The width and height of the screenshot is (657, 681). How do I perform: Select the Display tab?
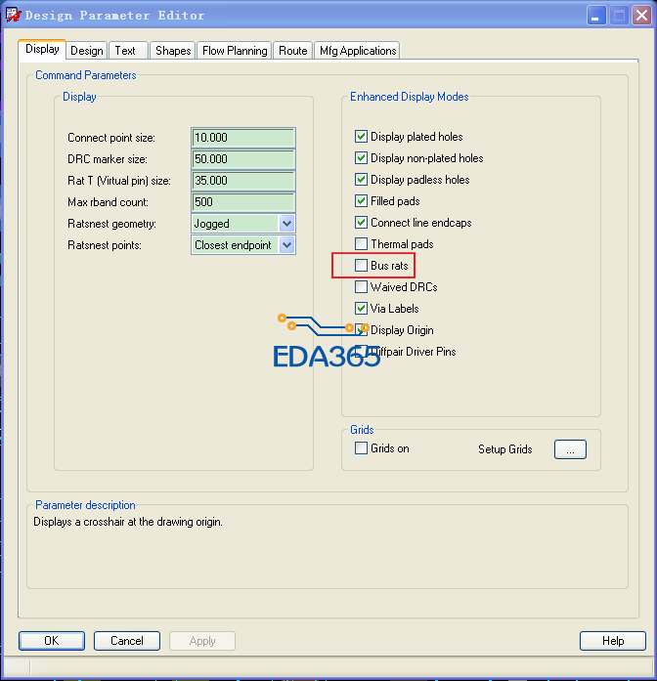click(x=42, y=49)
